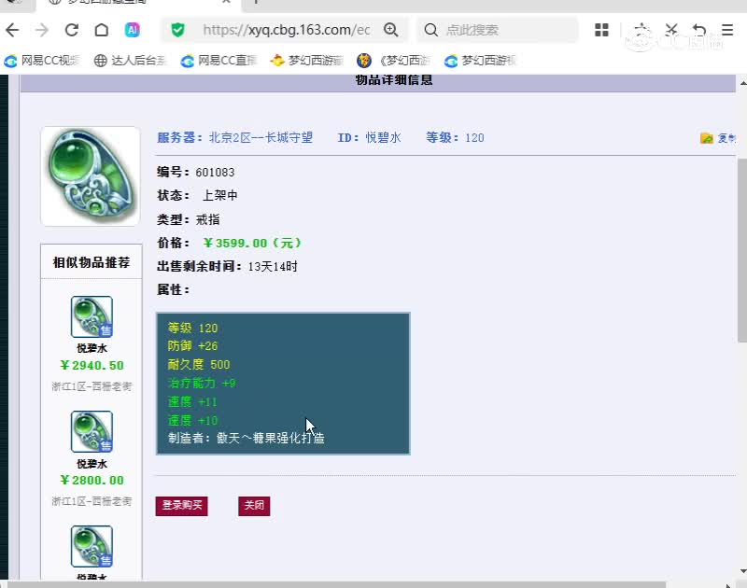Click the ¥2940.50 price text
This screenshot has height=588, width=747.
[92, 365]
